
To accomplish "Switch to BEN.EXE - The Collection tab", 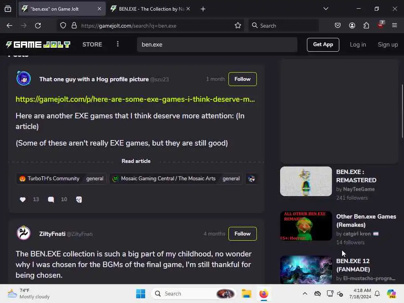I will [x=151, y=9].
